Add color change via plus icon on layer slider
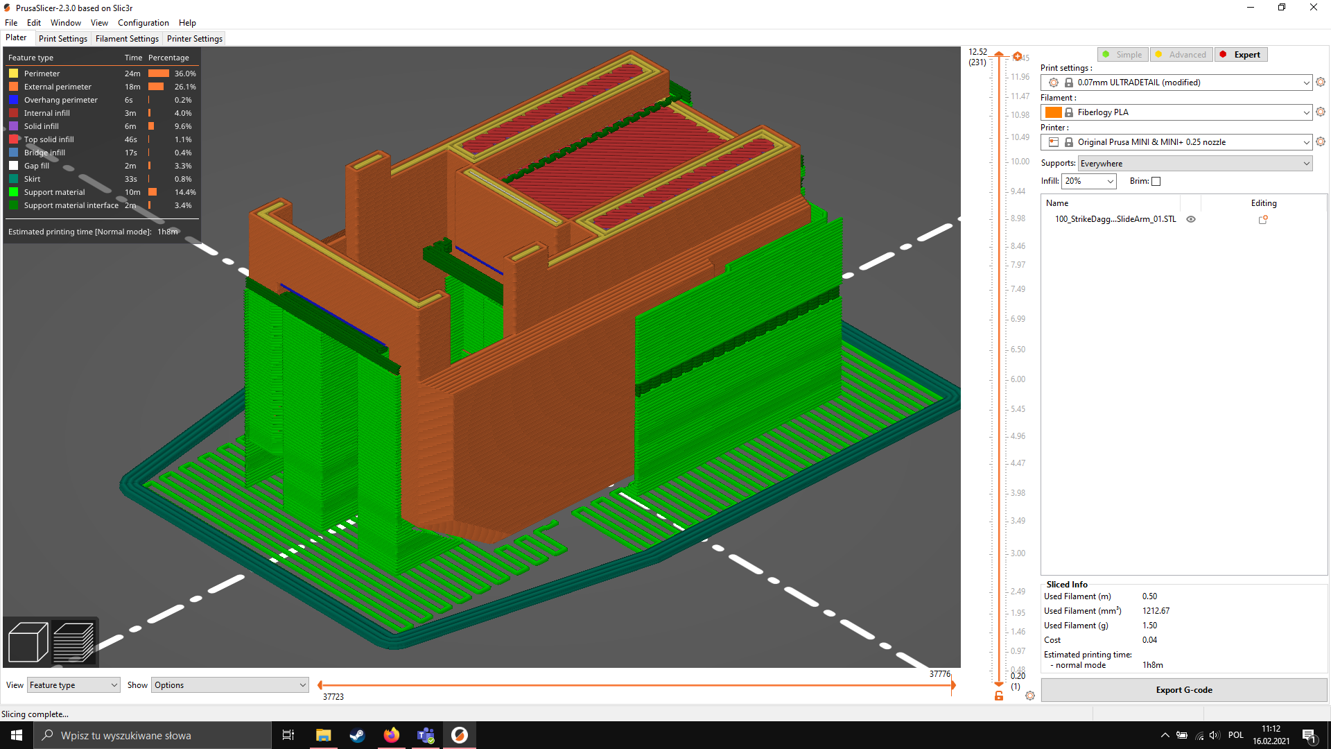The height and width of the screenshot is (749, 1331). [x=1017, y=56]
